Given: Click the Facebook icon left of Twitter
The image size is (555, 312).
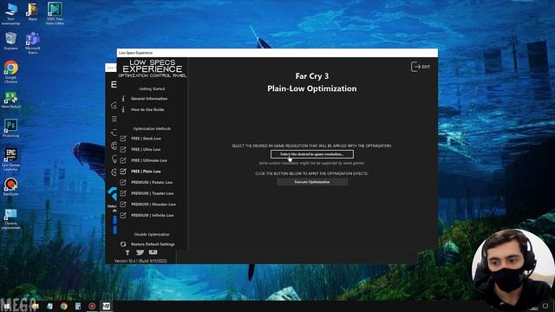Looking at the screenshot, I should 127,252.
